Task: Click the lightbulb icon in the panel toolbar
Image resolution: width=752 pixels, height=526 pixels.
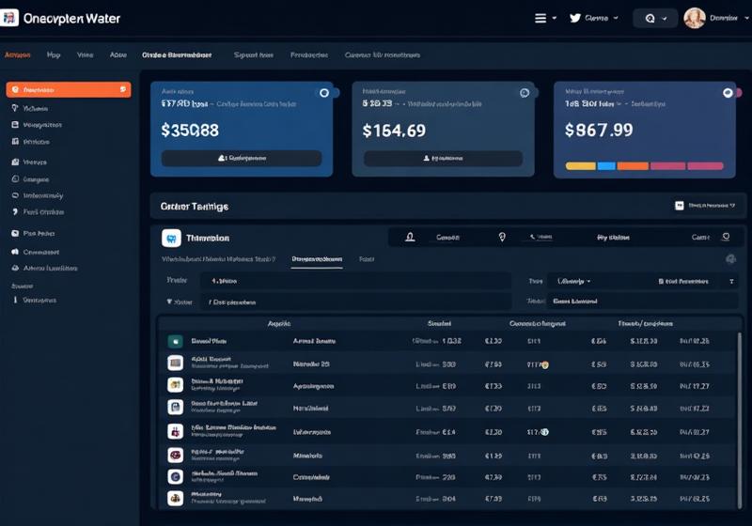Action: click(502, 238)
